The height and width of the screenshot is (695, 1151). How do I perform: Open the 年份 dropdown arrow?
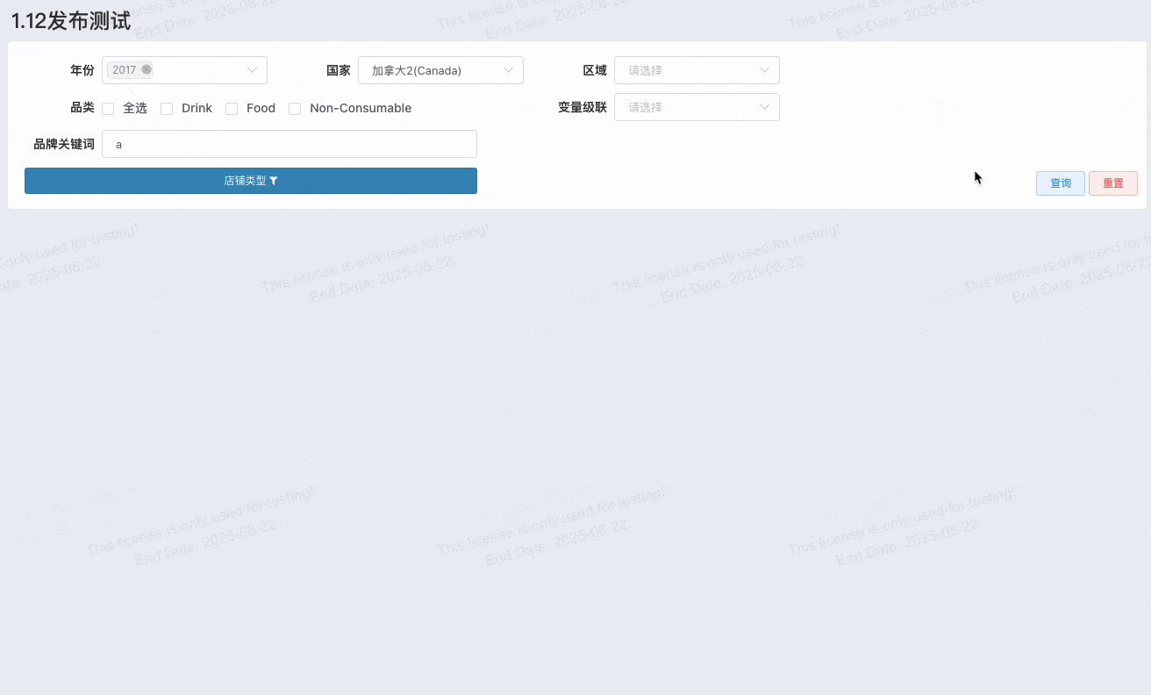click(x=253, y=70)
